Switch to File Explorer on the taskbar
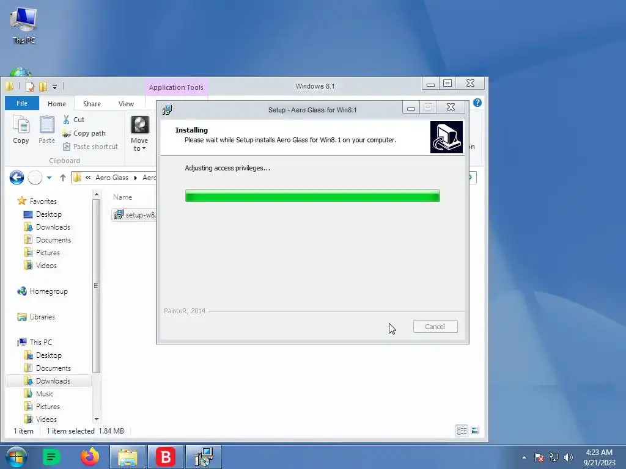Image resolution: width=626 pixels, height=469 pixels. 128,457
